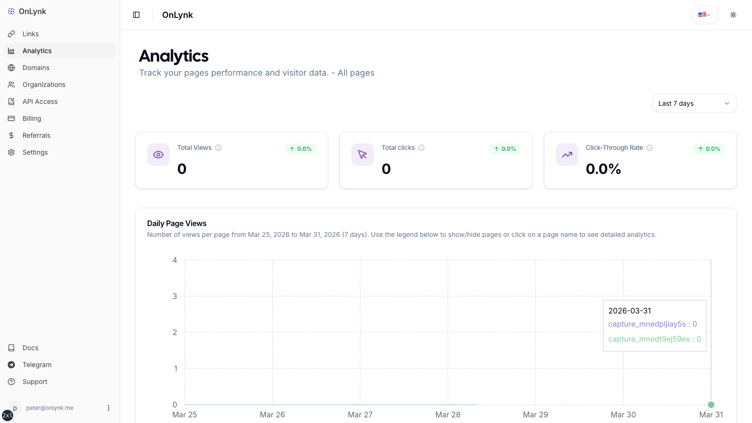752x423 pixels.
Task: Click the eye icon on Total Views card
Action: click(158, 154)
